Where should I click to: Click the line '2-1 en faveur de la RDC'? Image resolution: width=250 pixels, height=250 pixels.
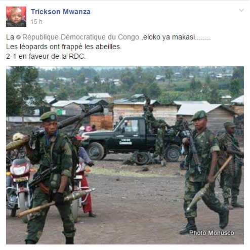pyautogui.click(x=46, y=56)
